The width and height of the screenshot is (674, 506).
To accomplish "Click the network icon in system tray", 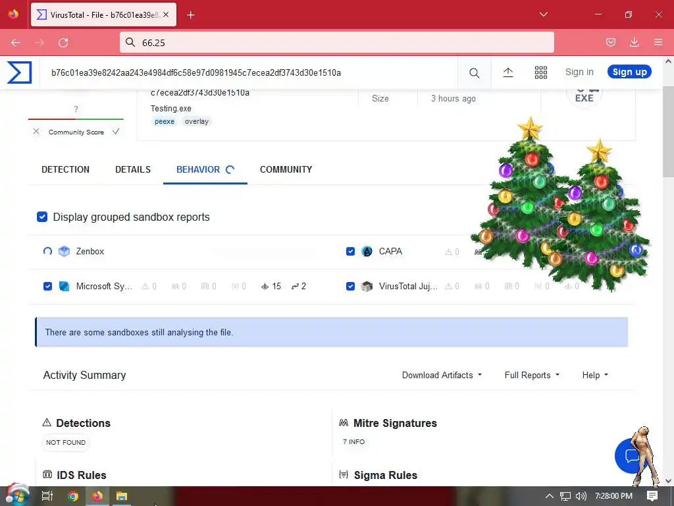I will tap(565, 496).
